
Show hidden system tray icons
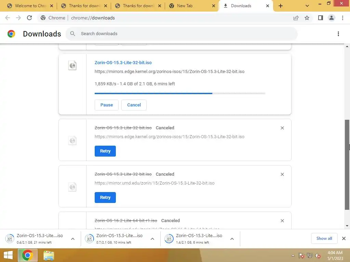pos(293,256)
